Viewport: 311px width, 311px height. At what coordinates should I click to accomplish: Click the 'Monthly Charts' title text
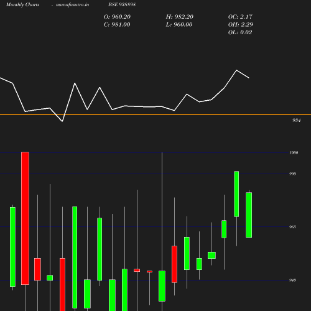point(22,4)
